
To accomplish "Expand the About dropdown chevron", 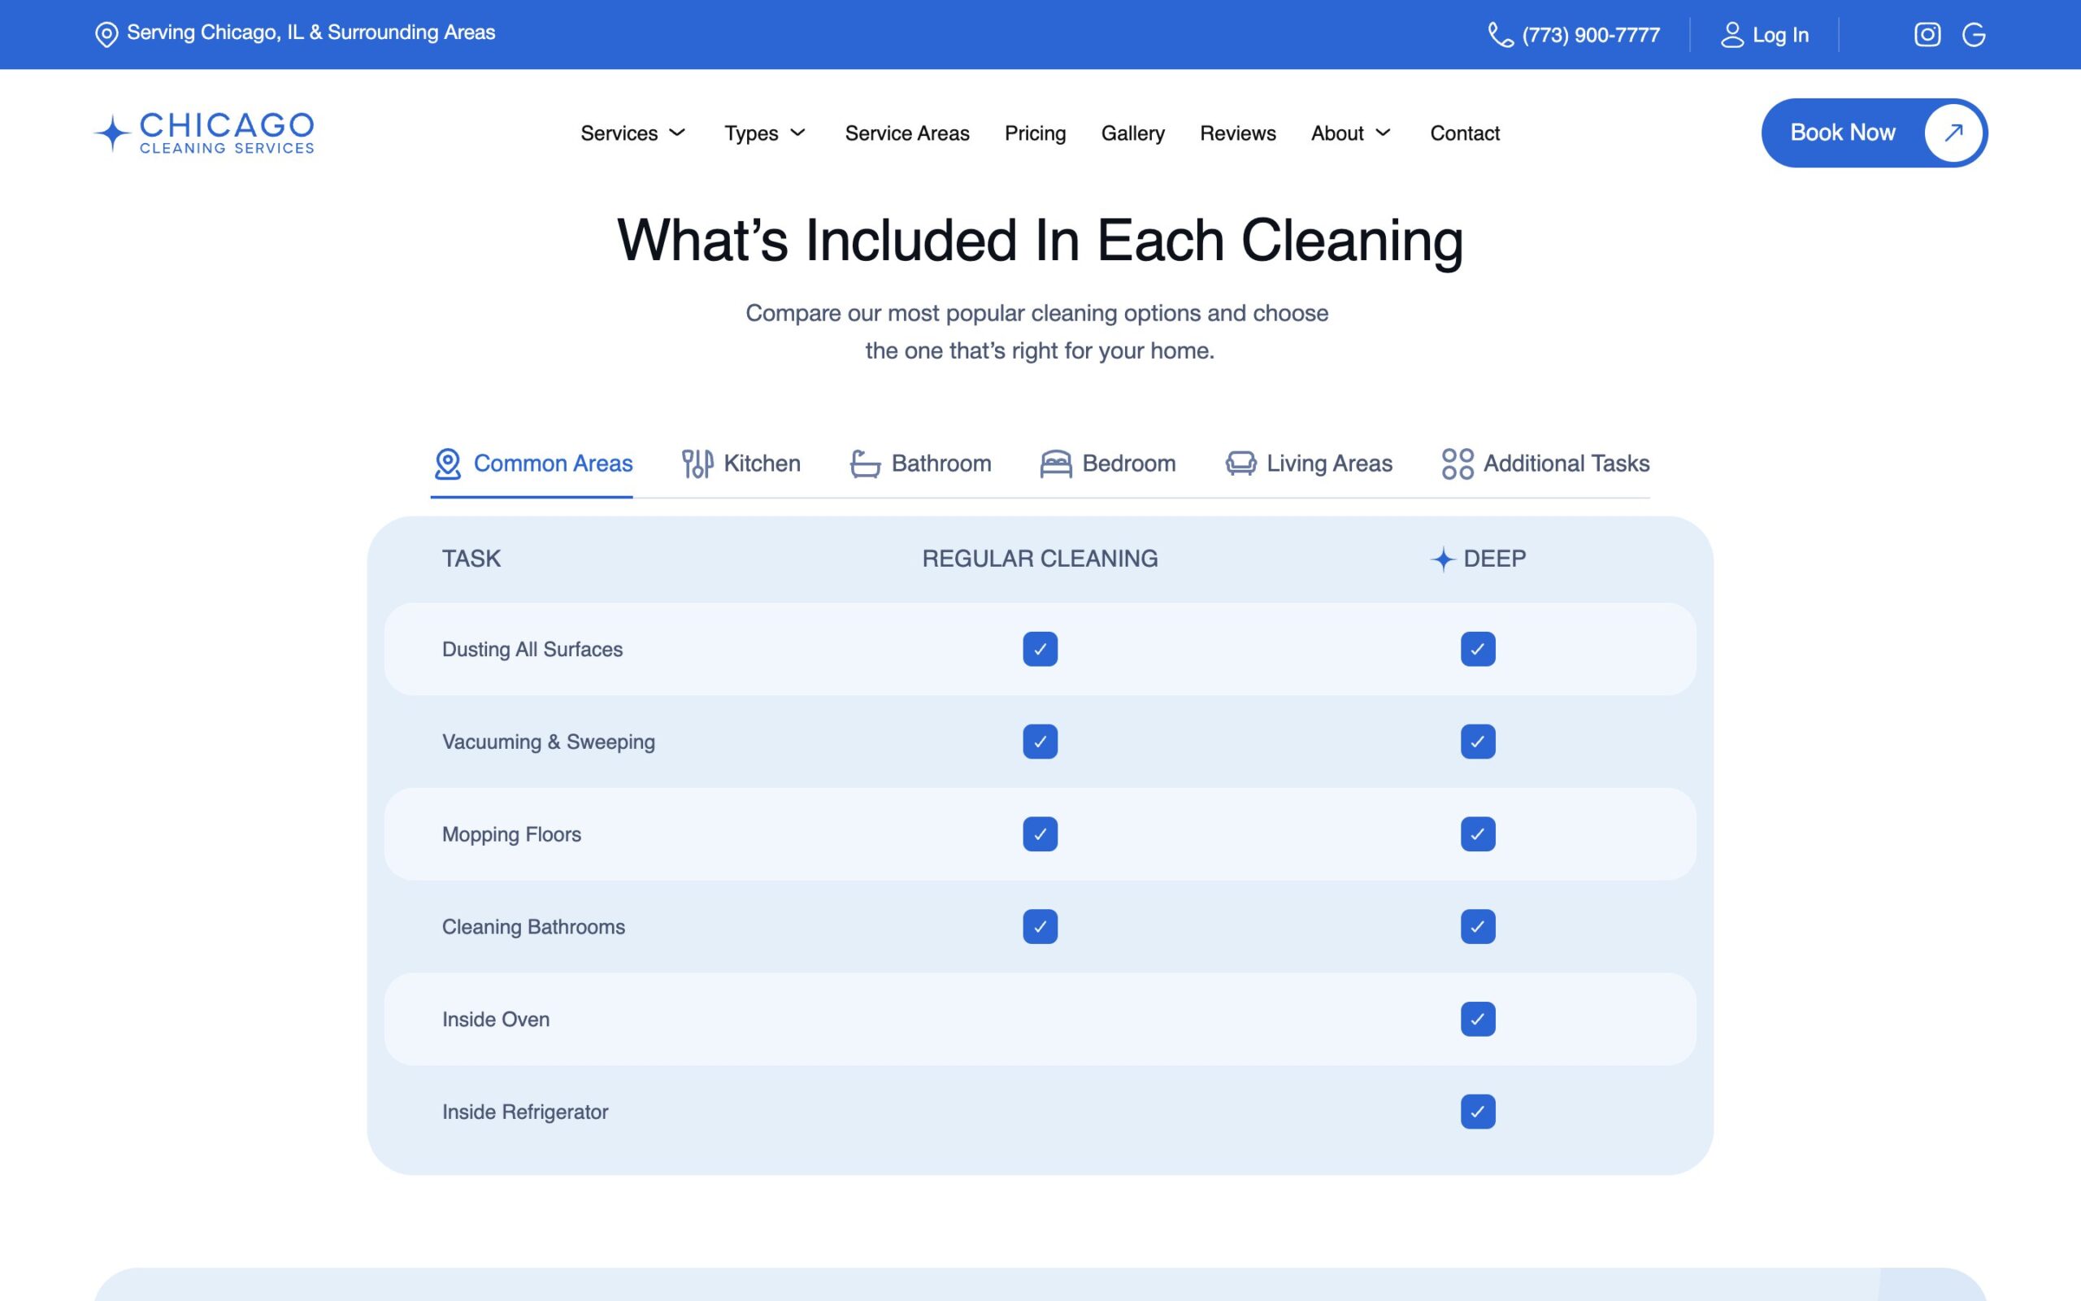I will [x=1383, y=133].
